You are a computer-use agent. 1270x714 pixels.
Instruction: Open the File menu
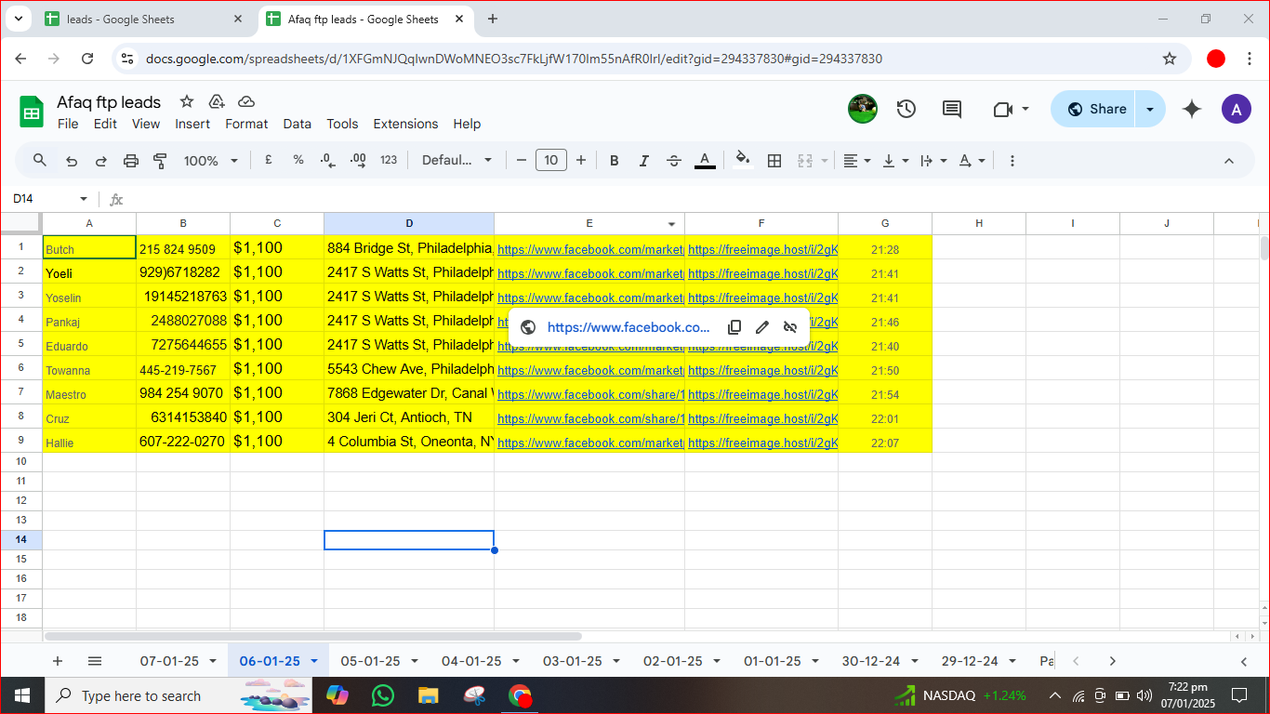coord(68,124)
